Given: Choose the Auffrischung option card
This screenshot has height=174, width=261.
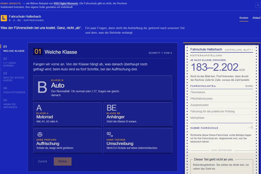Looking at the screenshot, I should (x=67, y=141).
